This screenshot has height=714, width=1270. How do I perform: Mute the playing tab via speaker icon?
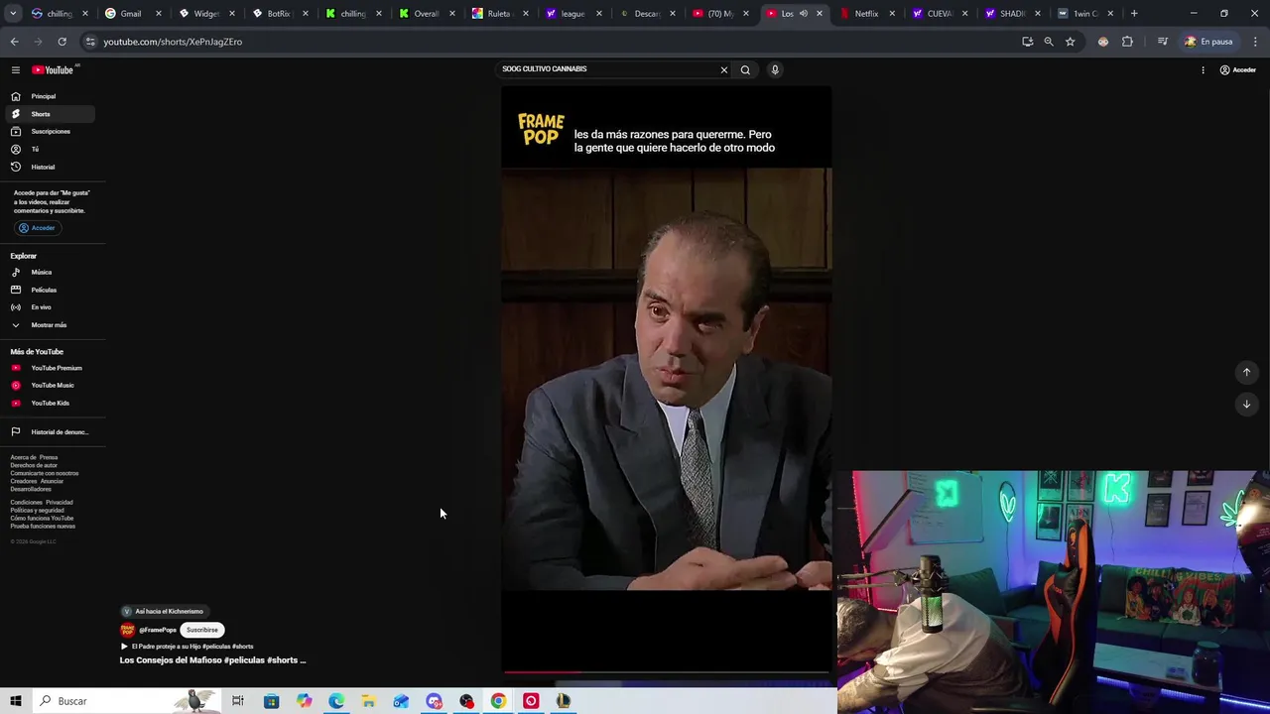tap(803, 14)
